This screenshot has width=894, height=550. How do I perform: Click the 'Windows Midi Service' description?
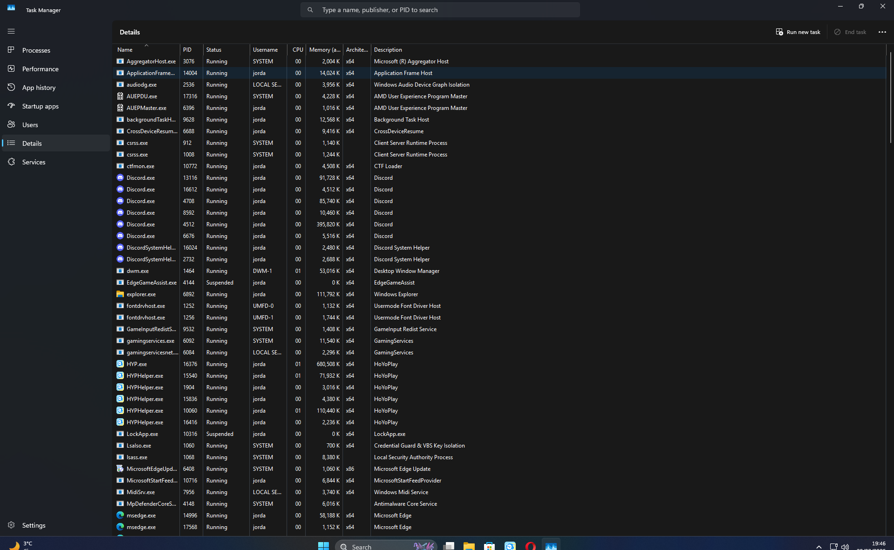click(401, 492)
